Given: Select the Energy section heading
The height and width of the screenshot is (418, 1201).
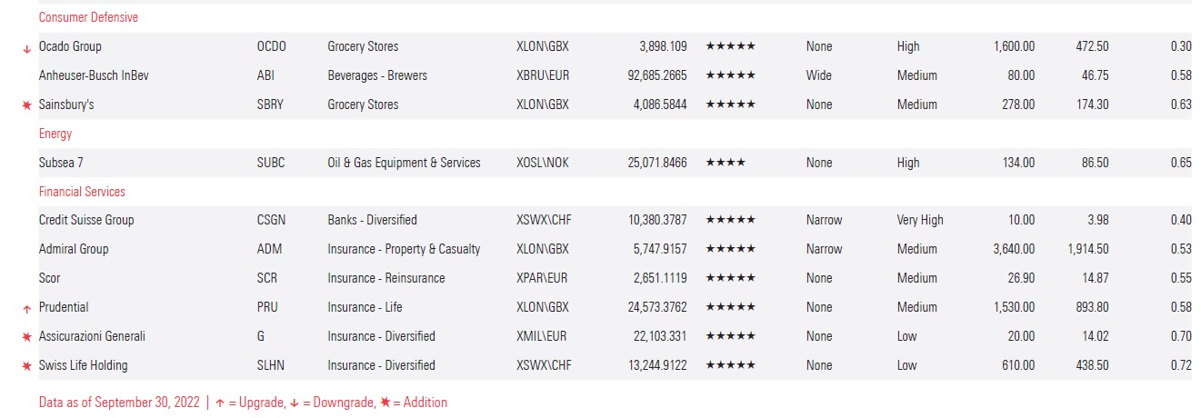Looking at the screenshot, I should 55,134.
